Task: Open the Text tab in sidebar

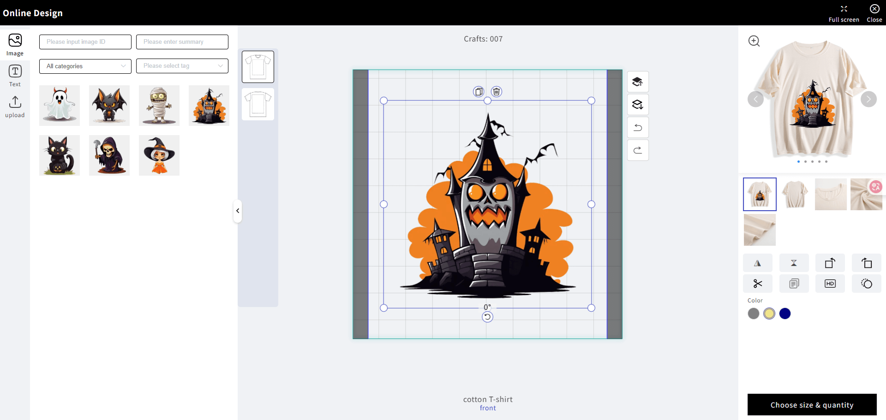Action: pyautogui.click(x=15, y=76)
